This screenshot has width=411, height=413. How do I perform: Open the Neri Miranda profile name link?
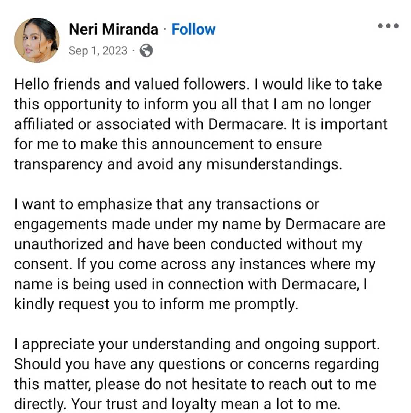(x=113, y=29)
